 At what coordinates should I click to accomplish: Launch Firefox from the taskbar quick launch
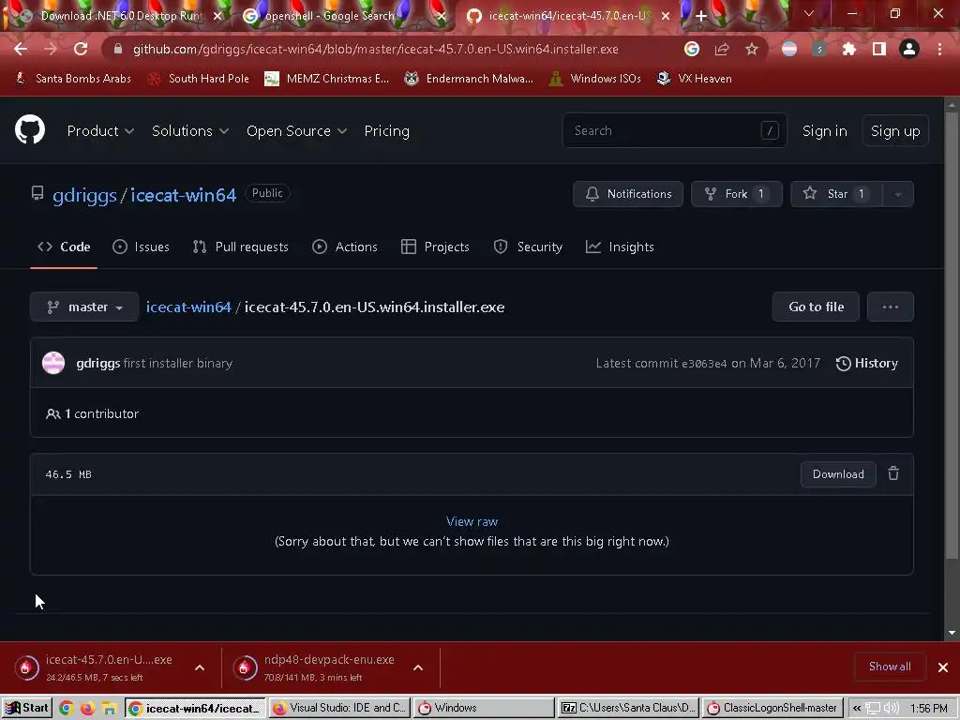pyautogui.click(x=87, y=709)
